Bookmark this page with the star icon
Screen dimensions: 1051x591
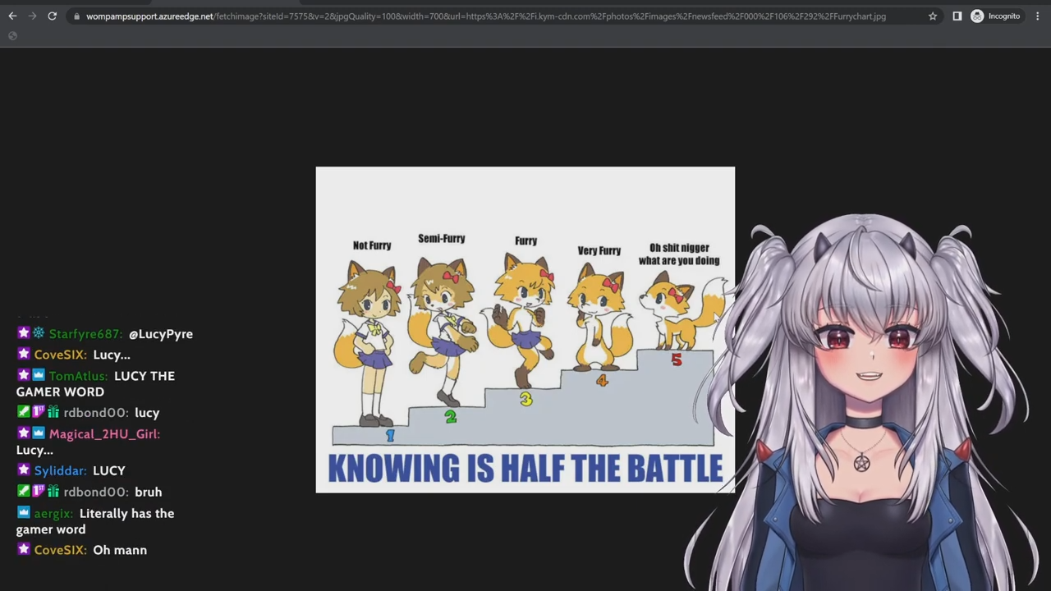pyautogui.click(x=933, y=16)
